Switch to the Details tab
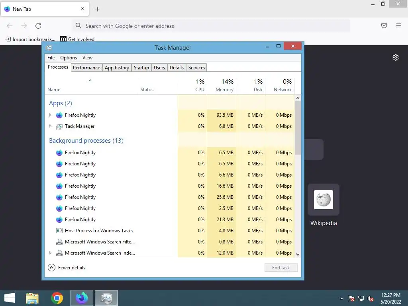This screenshot has height=306, width=408. (x=177, y=68)
